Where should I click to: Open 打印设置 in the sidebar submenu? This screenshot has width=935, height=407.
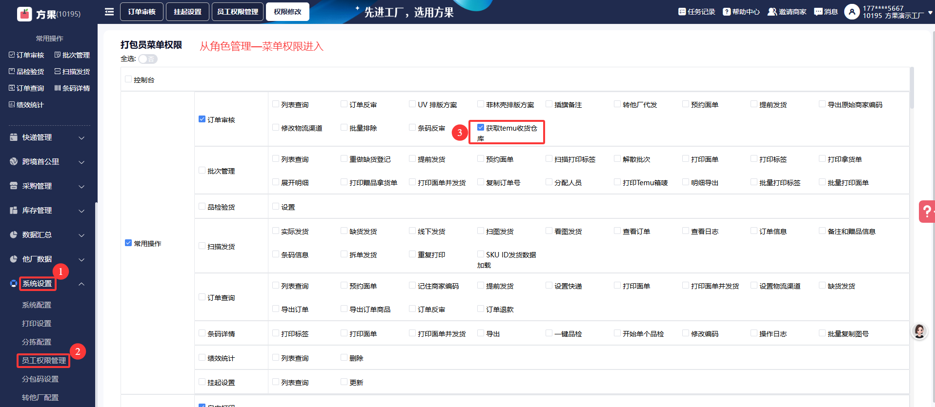coord(37,324)
